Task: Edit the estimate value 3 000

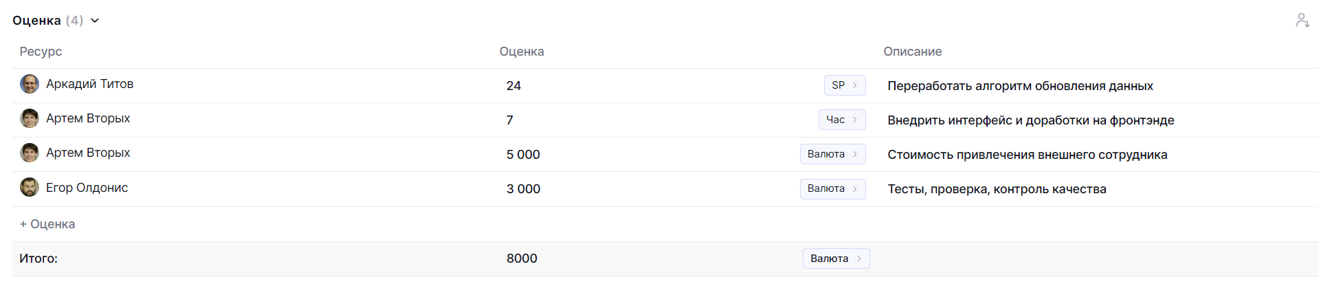Action: tap(523, 189)
